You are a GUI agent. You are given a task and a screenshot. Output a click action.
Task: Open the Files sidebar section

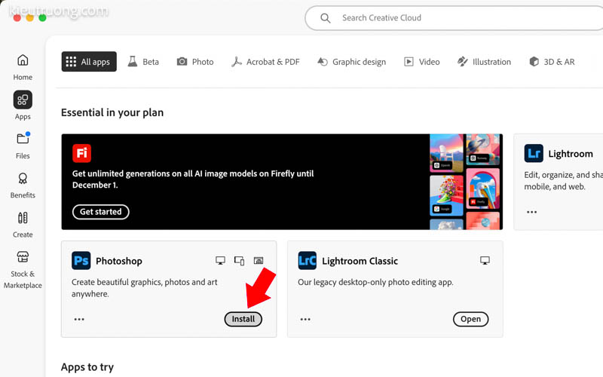point(23,146)
